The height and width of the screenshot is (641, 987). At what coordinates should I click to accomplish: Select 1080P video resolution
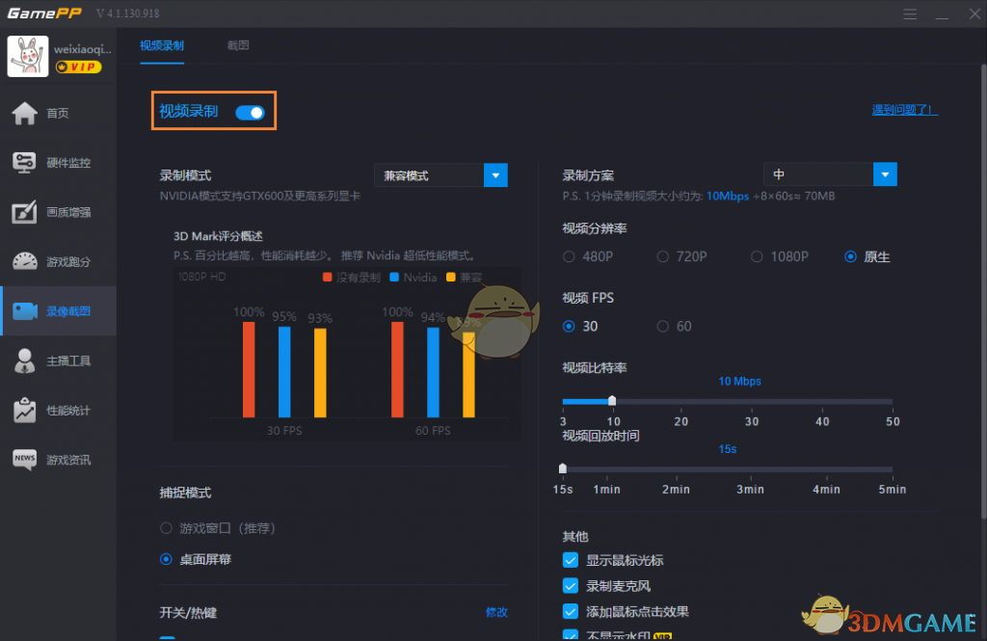757,256
